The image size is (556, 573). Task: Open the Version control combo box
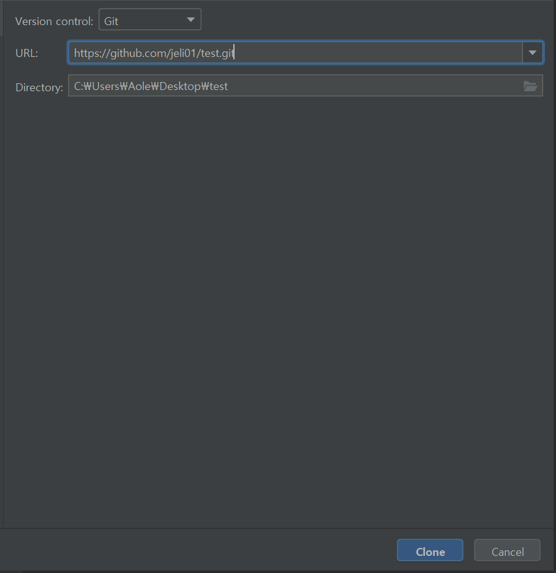[150, 19]
